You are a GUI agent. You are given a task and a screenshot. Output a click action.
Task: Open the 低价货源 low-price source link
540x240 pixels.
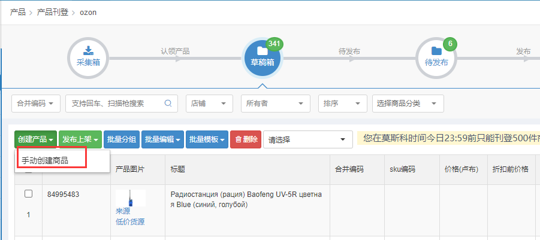(x=130, y=222)
